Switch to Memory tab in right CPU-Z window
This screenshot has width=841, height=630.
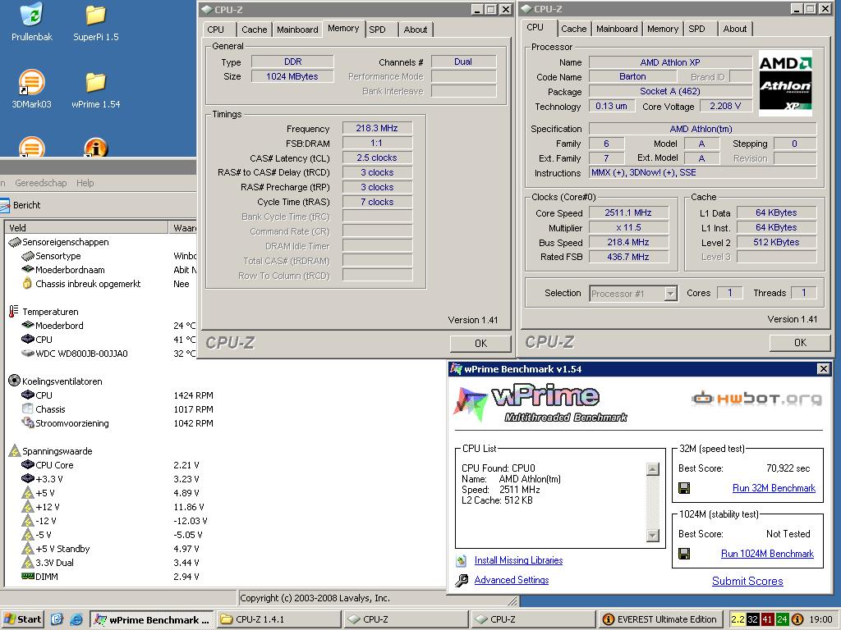coord(663,29)
